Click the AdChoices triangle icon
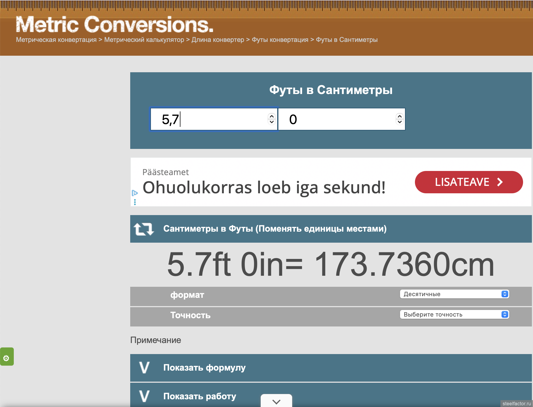The width and height of the screenshot is (533, 407). [x=135, y=193]
